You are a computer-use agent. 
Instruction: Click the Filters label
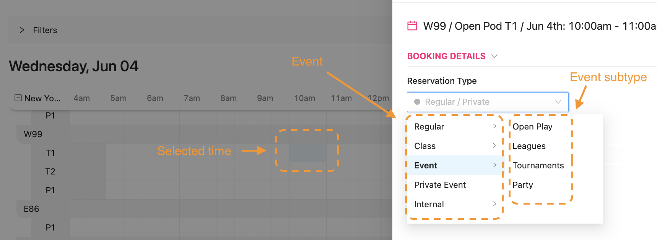[x=45, y=30]
